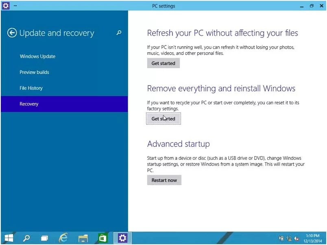This screenshot has height=245, width=327.
Task: Click the taskbar clock showing 1:10 PM
Action: point(313,239)
